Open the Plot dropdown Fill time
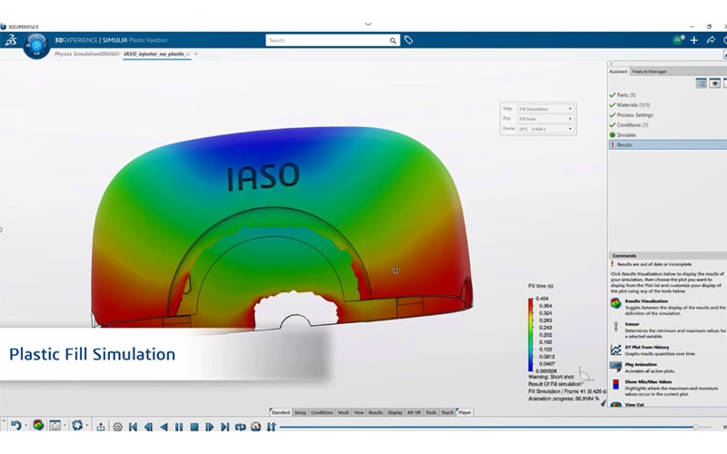The height and width of the screenshot is (454, 727). pos(545,119)
